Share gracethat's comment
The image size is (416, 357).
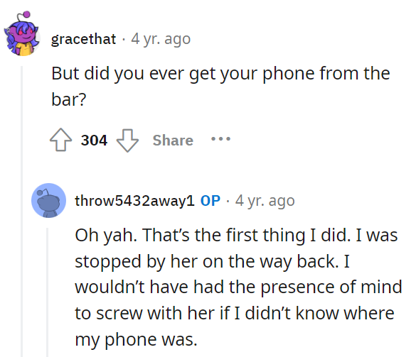[173, 140]
